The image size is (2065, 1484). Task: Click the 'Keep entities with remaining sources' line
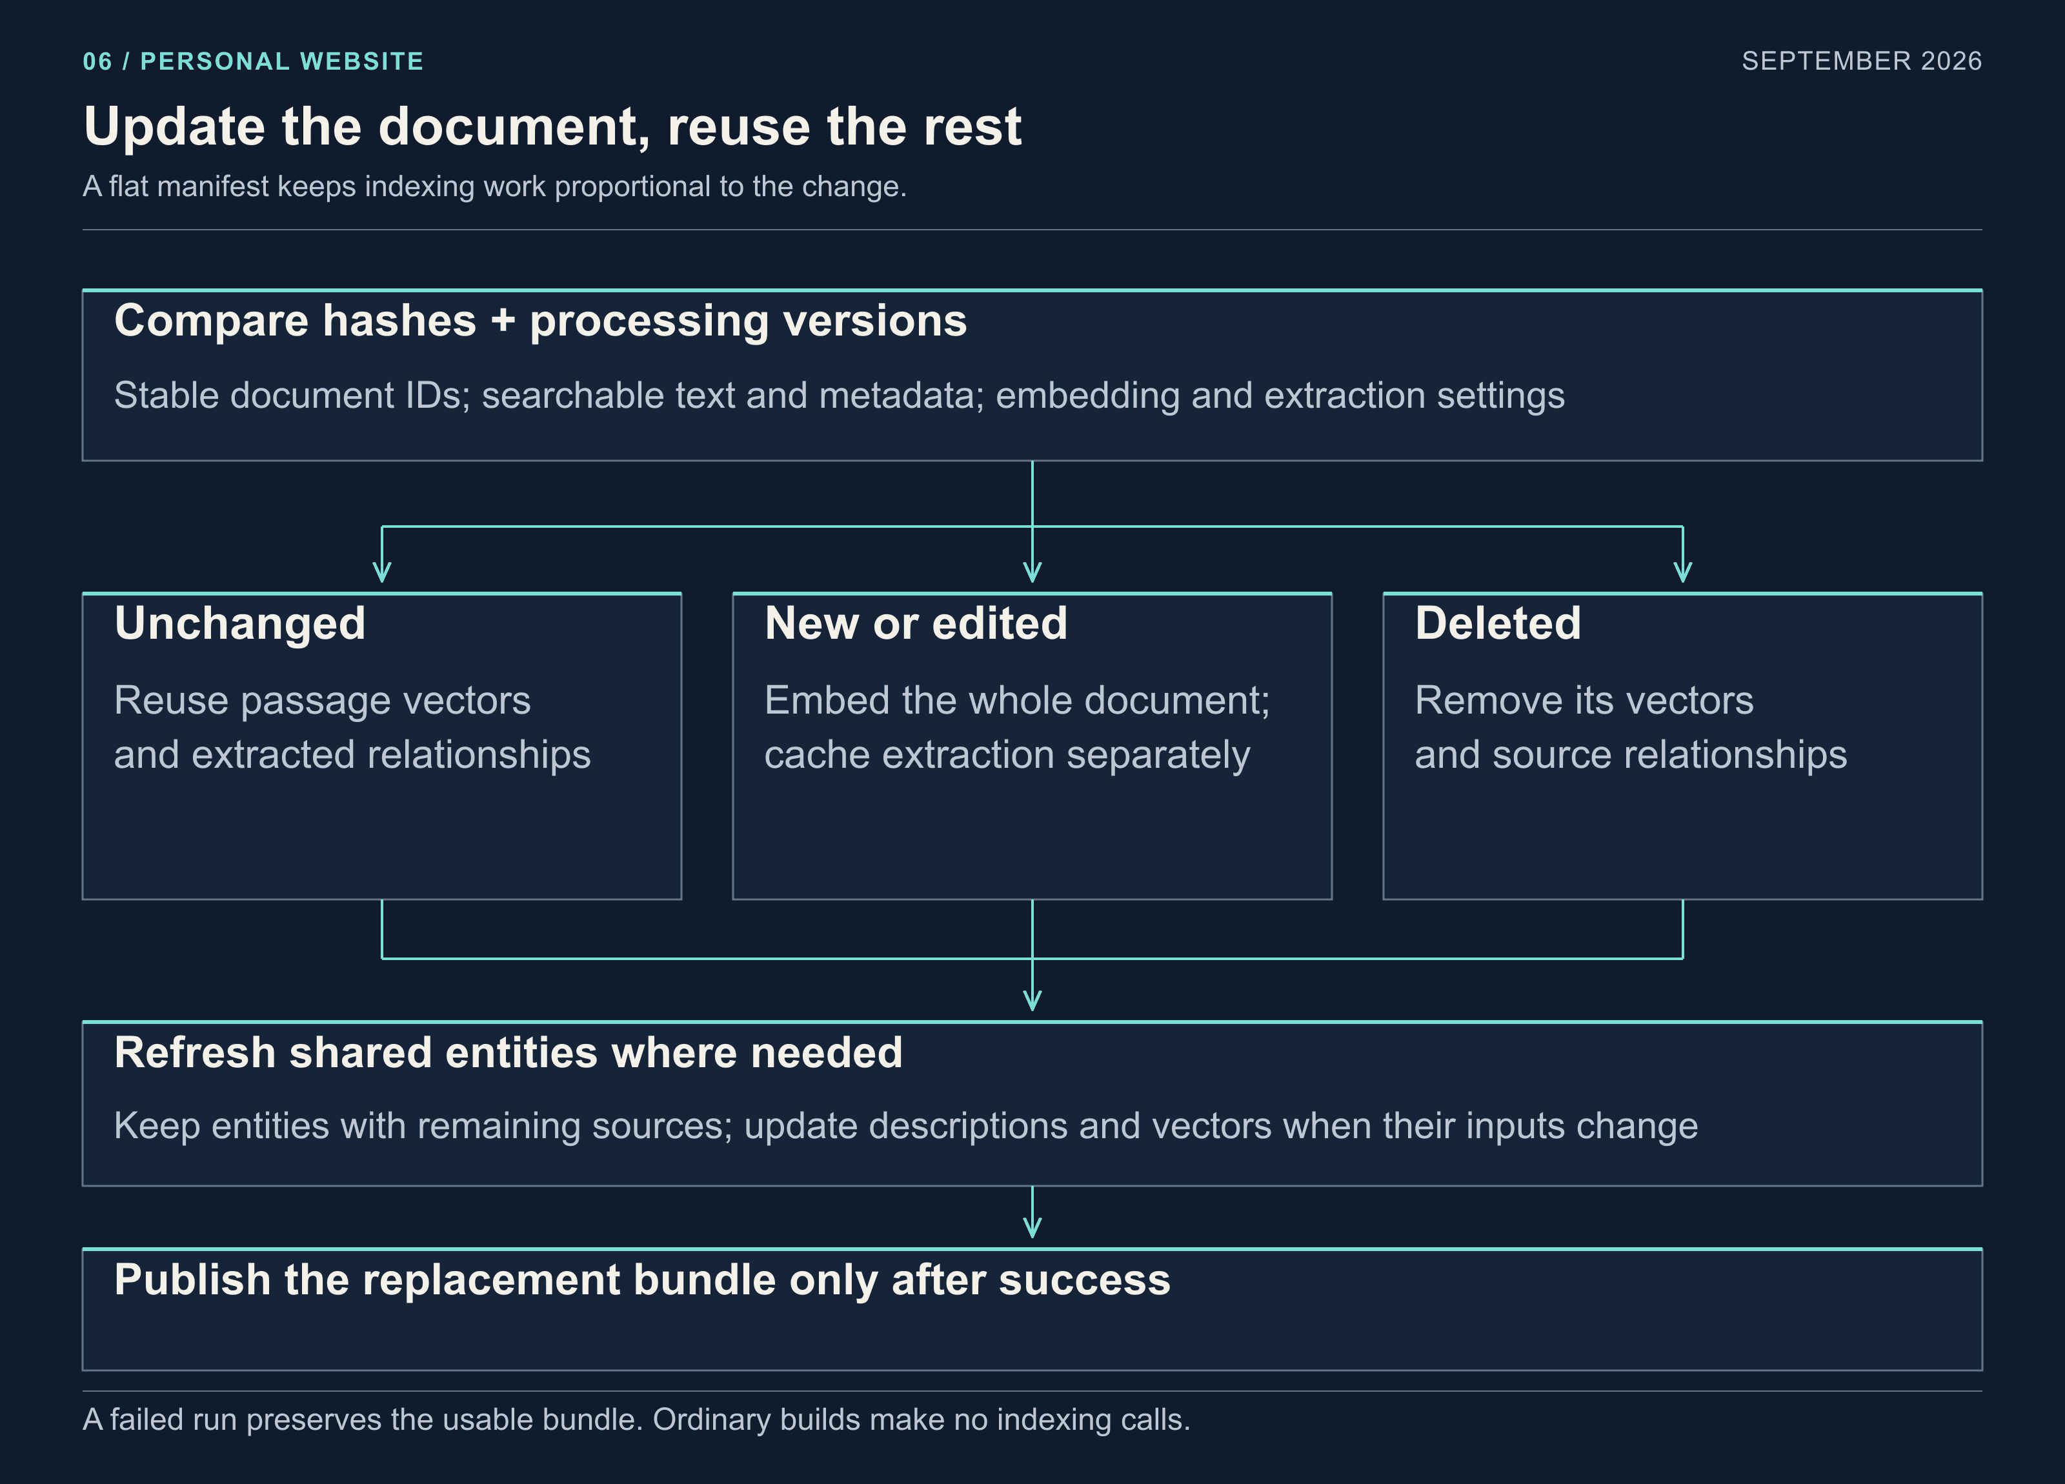point(906,1126)
